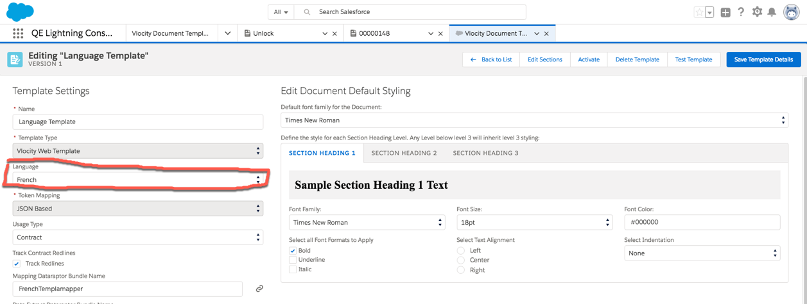Open the favorites list dropdown arrow
807x304 pixels.
point(709,12)
